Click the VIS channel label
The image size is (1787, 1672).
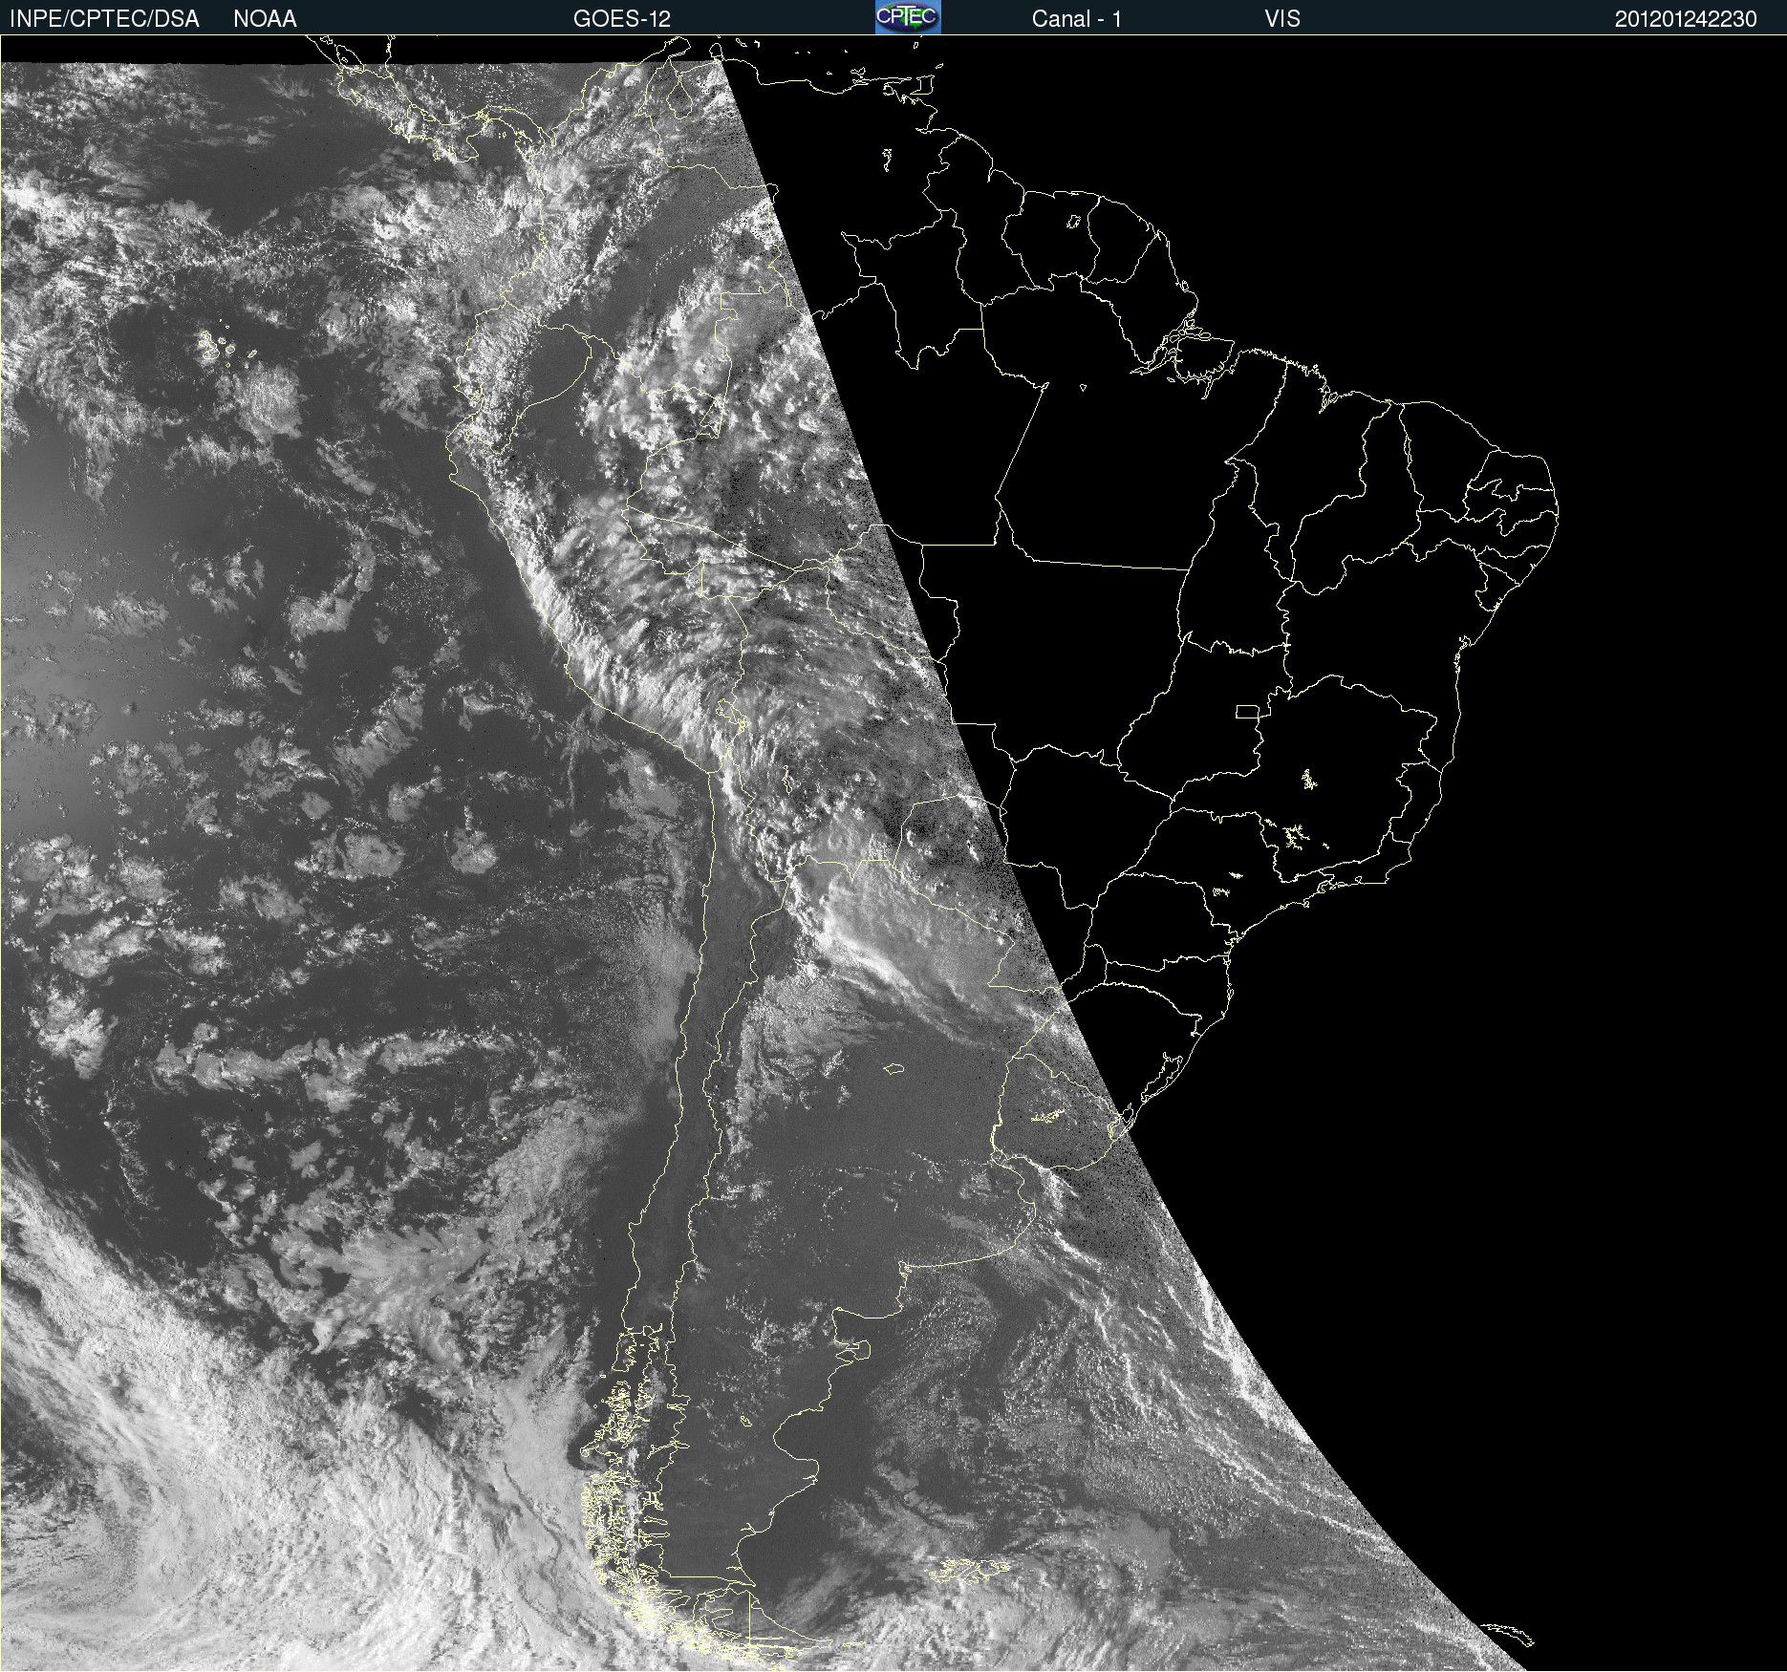click(x=1282, y=19)
